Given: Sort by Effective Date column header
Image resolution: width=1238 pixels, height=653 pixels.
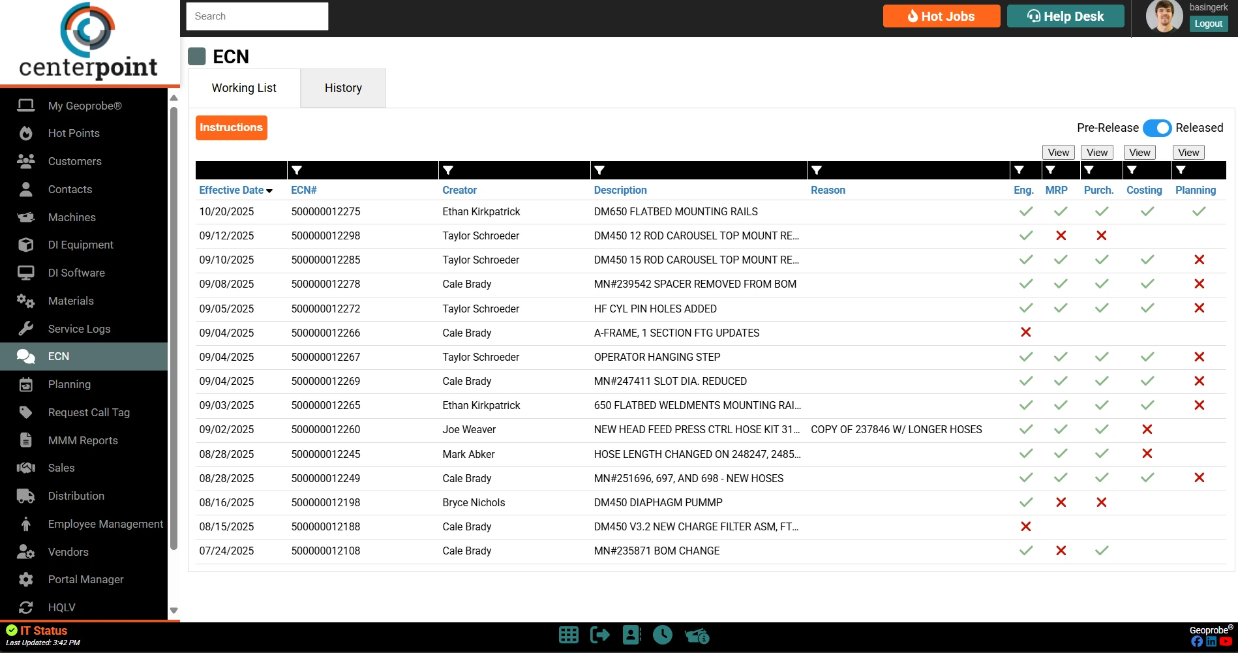Looking at the screenshot, I should pos(235,190).
